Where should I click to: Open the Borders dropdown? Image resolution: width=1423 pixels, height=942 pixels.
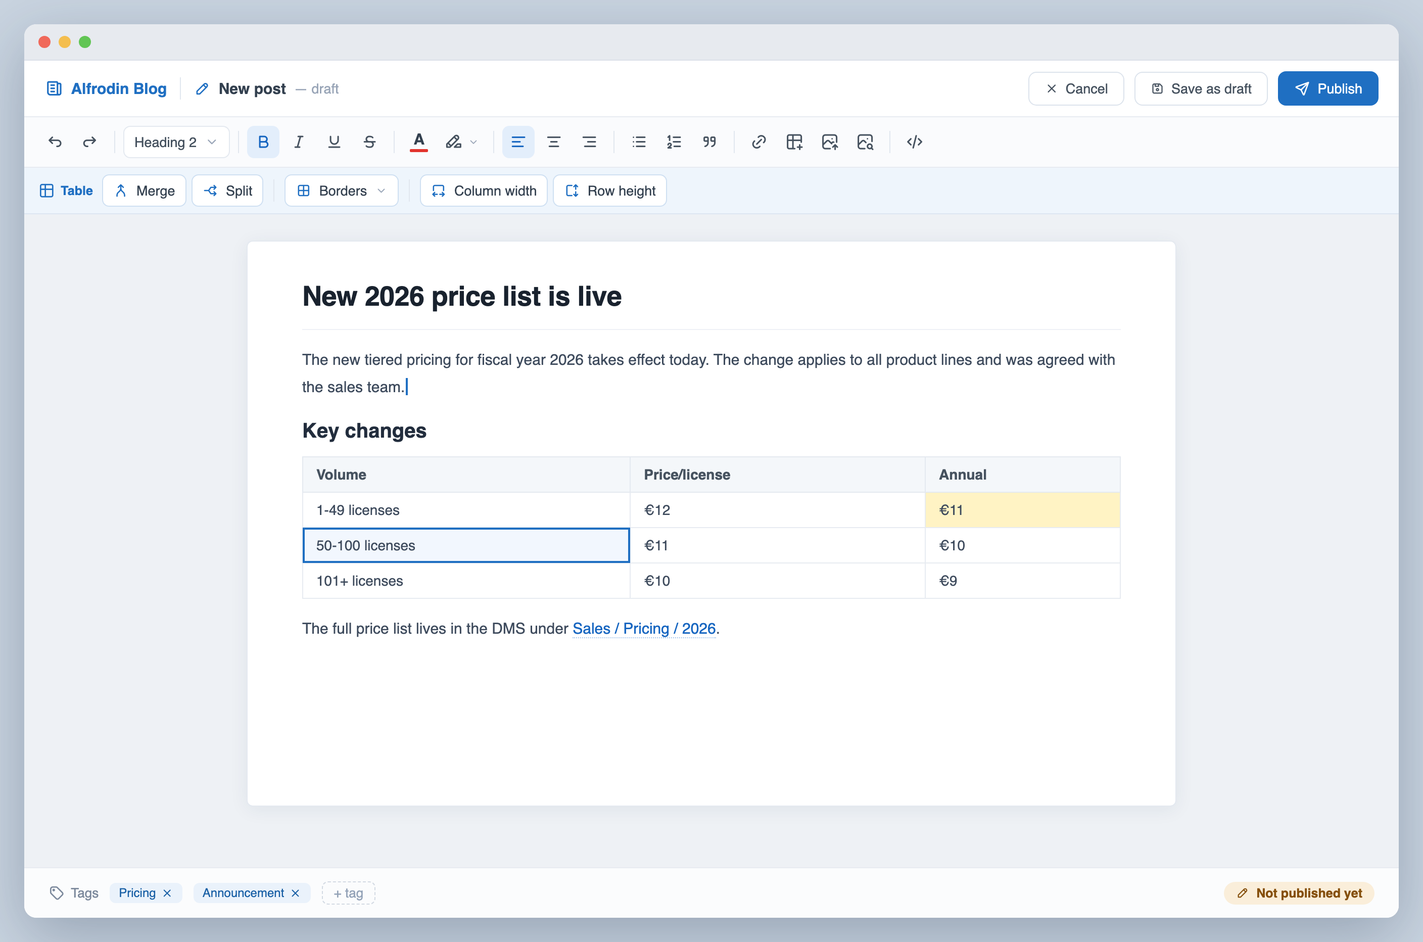(x=341, y=191)
